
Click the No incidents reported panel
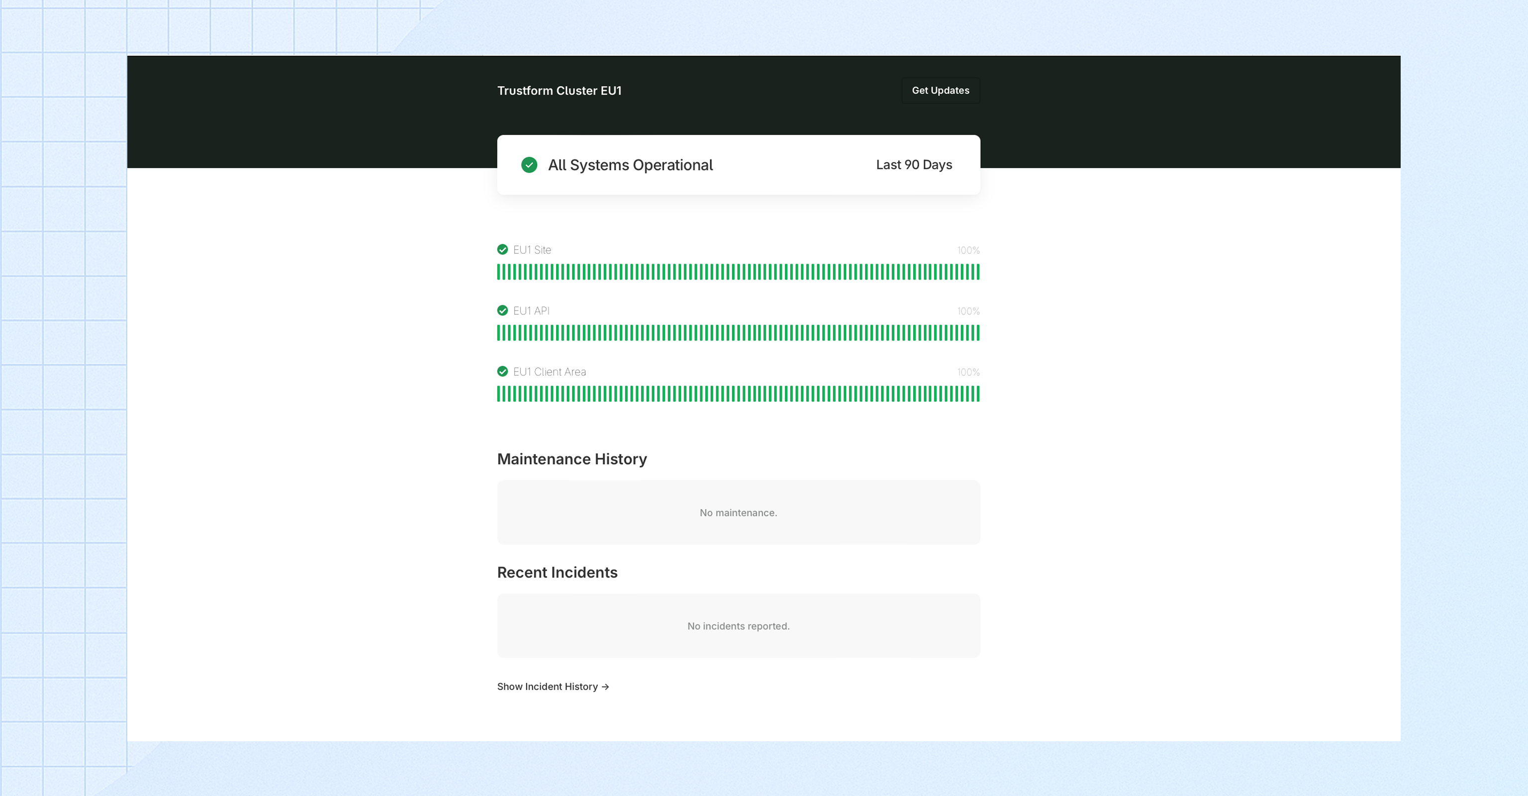[x=738, y=626]
